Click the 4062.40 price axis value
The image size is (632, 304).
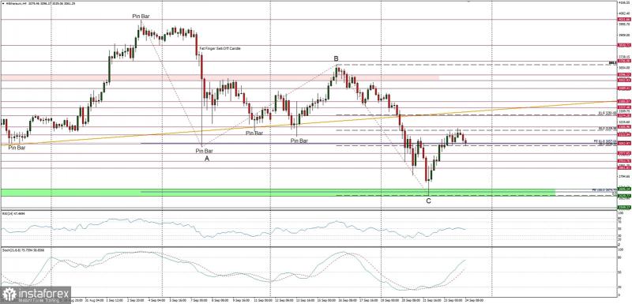coord(624,13)
